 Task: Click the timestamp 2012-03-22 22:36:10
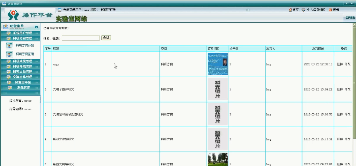pos(318,64)
